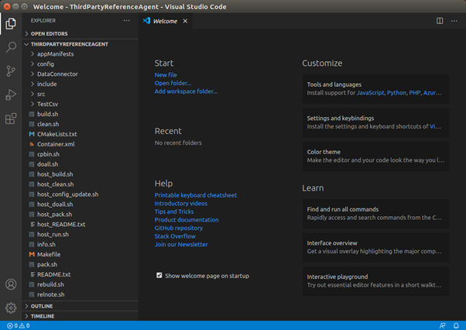Expand the config folder
The width and height of the screenshot is (466, 330).
click(x=81, y=64)
